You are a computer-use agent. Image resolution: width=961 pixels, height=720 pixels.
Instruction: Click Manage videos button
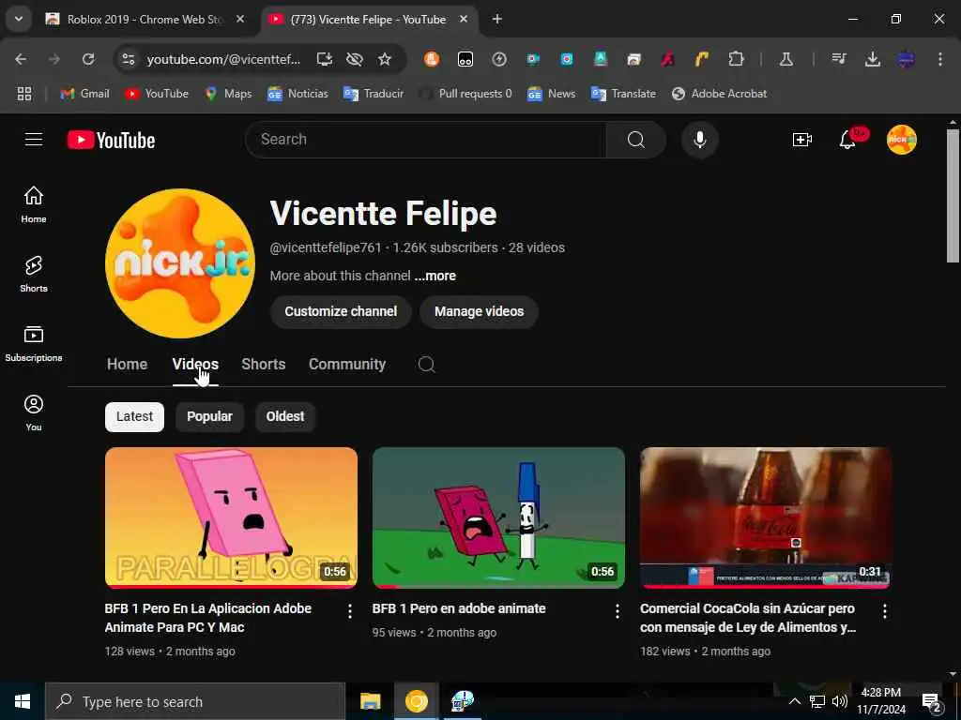(x=480, y=311)
